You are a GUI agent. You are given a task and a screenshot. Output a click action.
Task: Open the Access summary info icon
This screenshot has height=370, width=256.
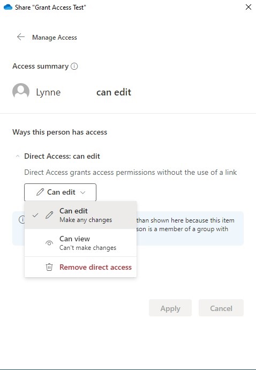(x=74, y=66)
